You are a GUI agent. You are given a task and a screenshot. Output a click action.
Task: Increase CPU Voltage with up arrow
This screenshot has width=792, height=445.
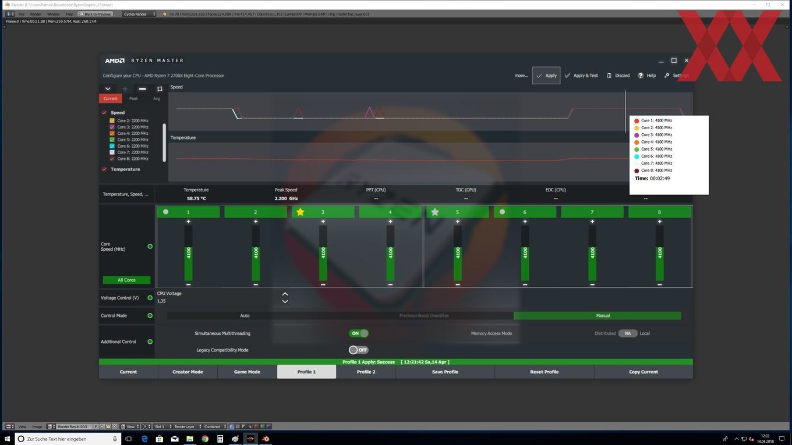pos(285,294)
